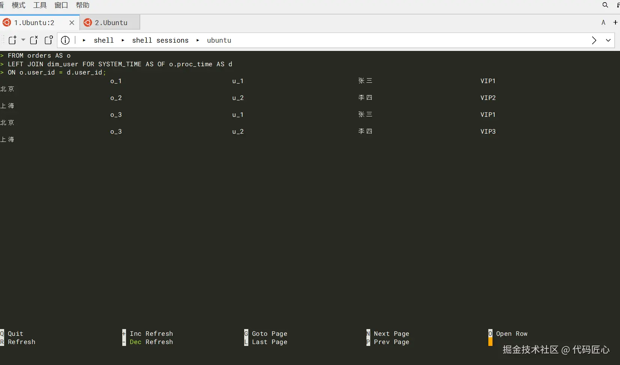Click the duplicate session toolbar icon

(49, 40)
